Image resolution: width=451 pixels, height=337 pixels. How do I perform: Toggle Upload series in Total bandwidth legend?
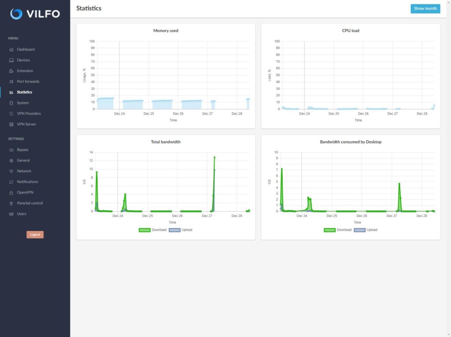click(x=181, y=230)
